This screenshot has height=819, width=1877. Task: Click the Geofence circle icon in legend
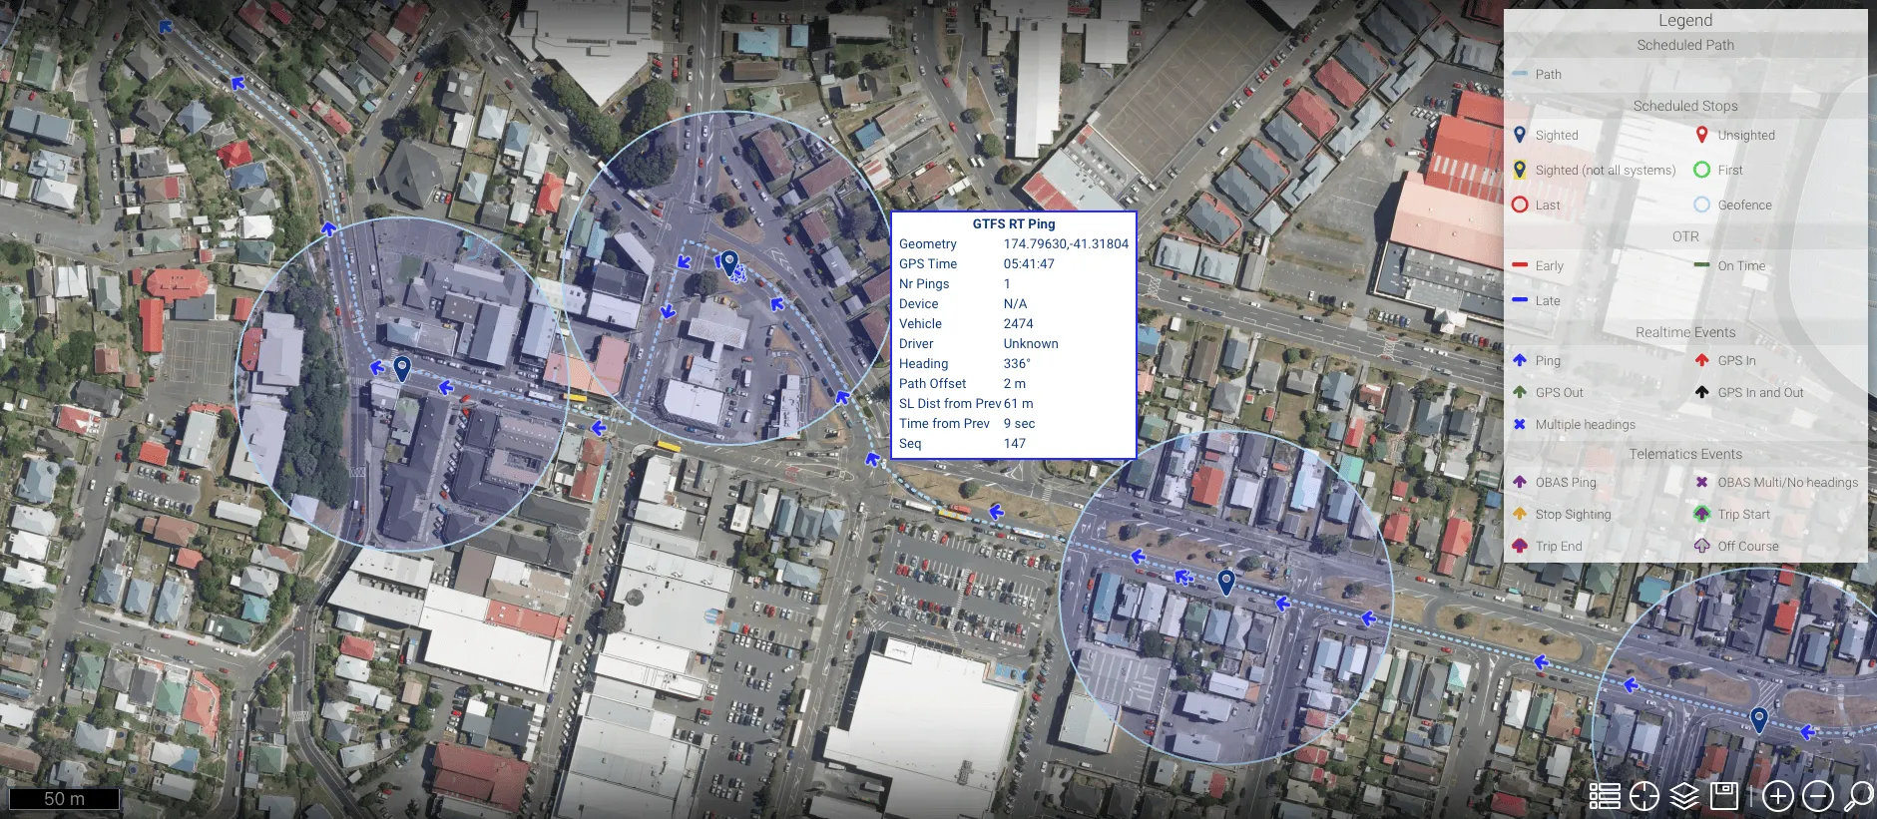point(1702,205)
